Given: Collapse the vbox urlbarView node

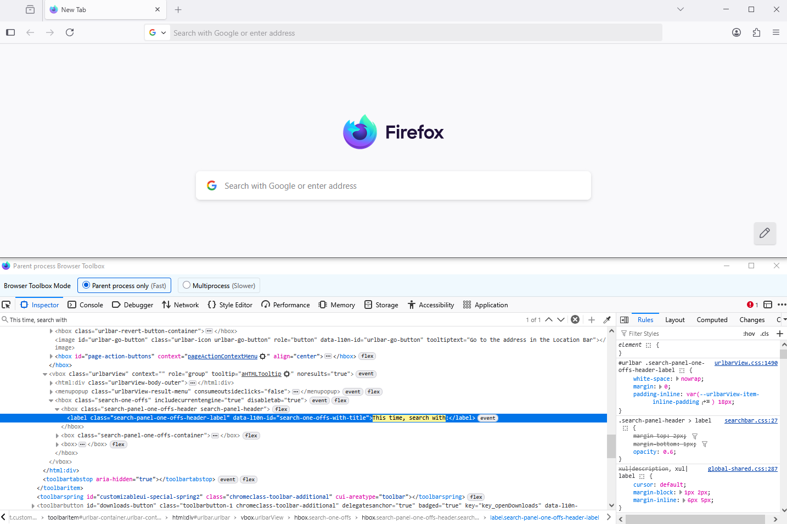Looking at the screenshot, I should point(45,374).
